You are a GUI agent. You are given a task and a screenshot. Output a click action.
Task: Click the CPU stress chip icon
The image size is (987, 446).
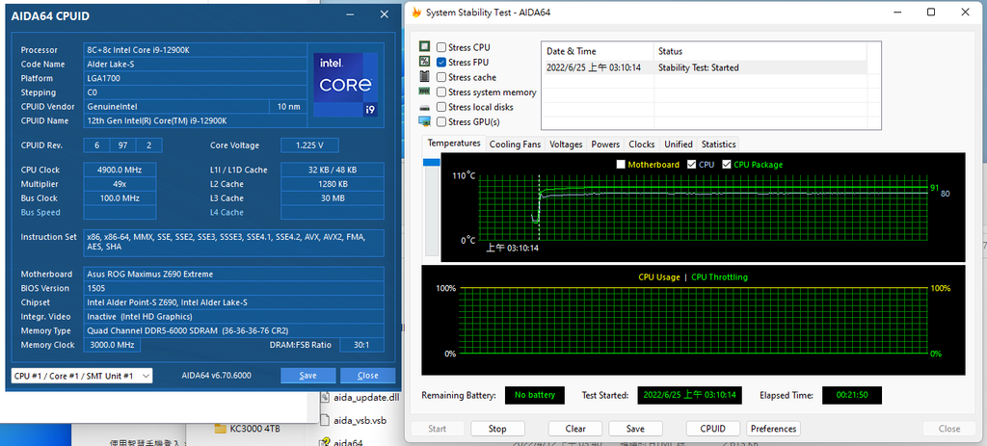click(x=425, y=47)
